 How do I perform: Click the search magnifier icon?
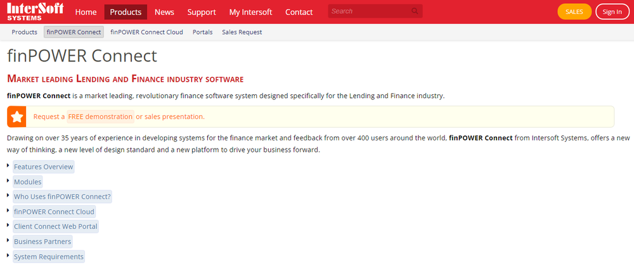click(415, 11)
